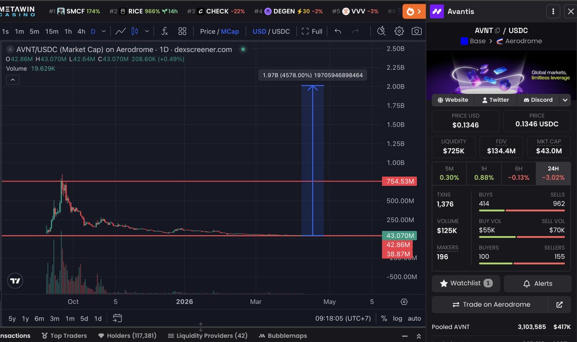Select the 4h timeframe
Image resolution: width=577 pixels, height=342 pixels.
click(81, 31)
